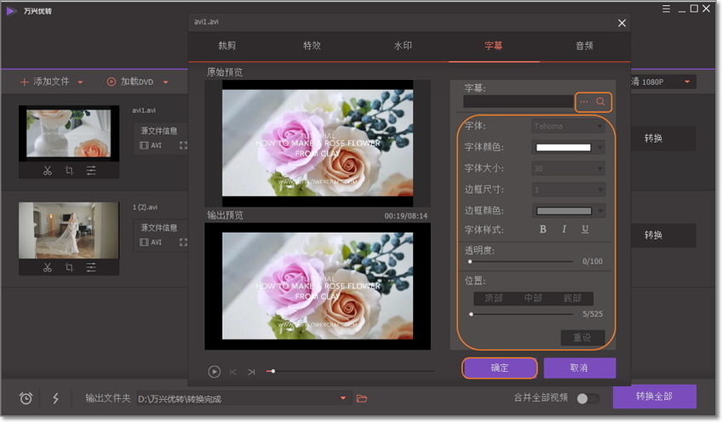Toggle the merge all videos switch
This screenshot has height=422, width=722.
(x=587, y=398)
